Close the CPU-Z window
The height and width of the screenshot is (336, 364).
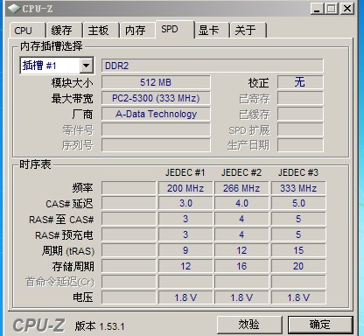[x=347, y=9]
